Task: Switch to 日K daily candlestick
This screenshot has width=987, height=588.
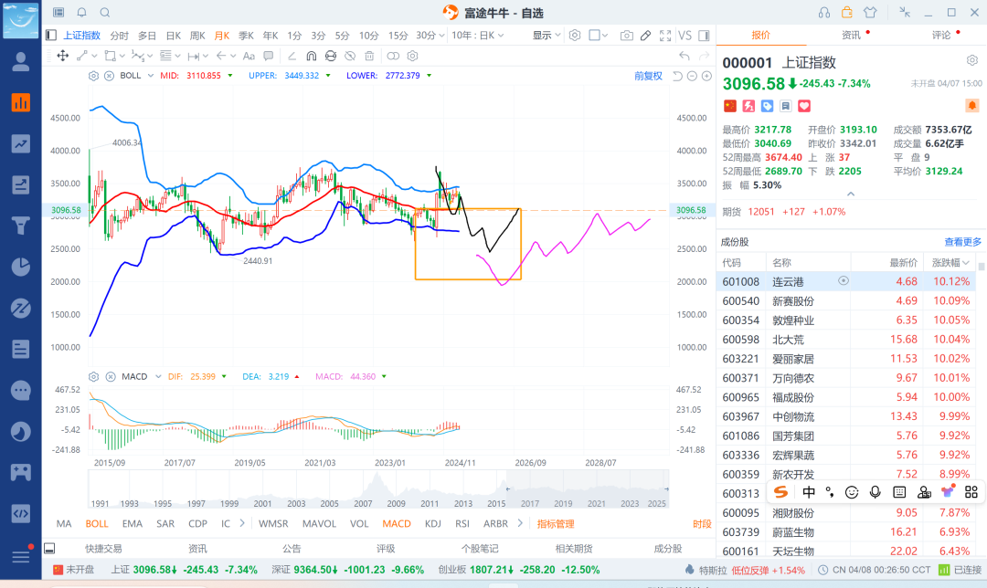Action: coord(173,36)
